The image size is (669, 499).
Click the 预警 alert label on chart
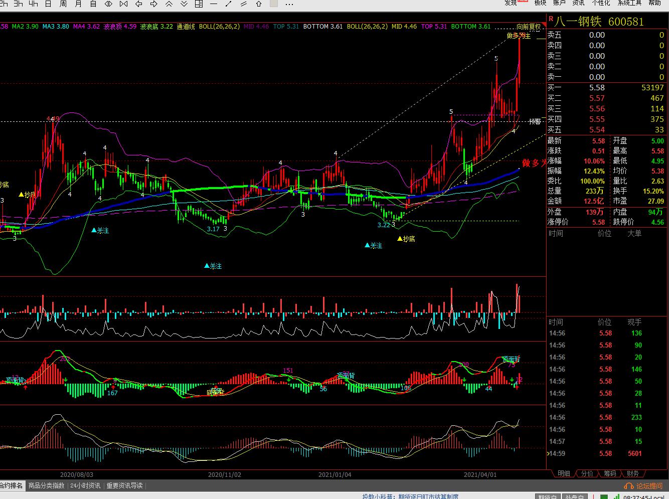coord(535,122)
